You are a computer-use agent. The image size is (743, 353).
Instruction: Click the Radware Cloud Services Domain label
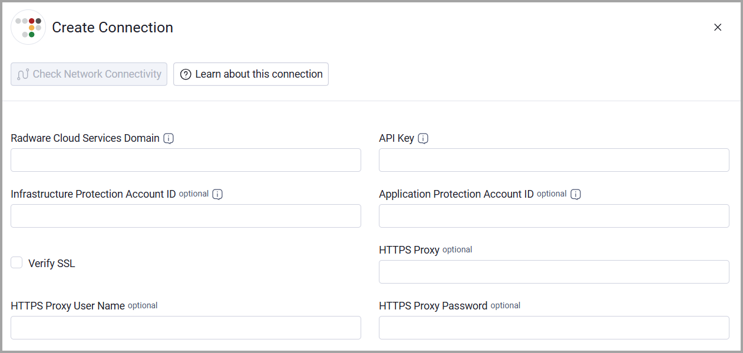pos(85,138)
